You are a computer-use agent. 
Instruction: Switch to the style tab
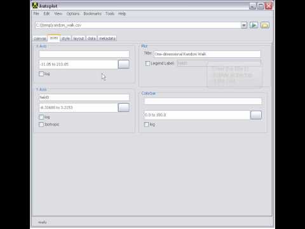[x=65, y=38]
